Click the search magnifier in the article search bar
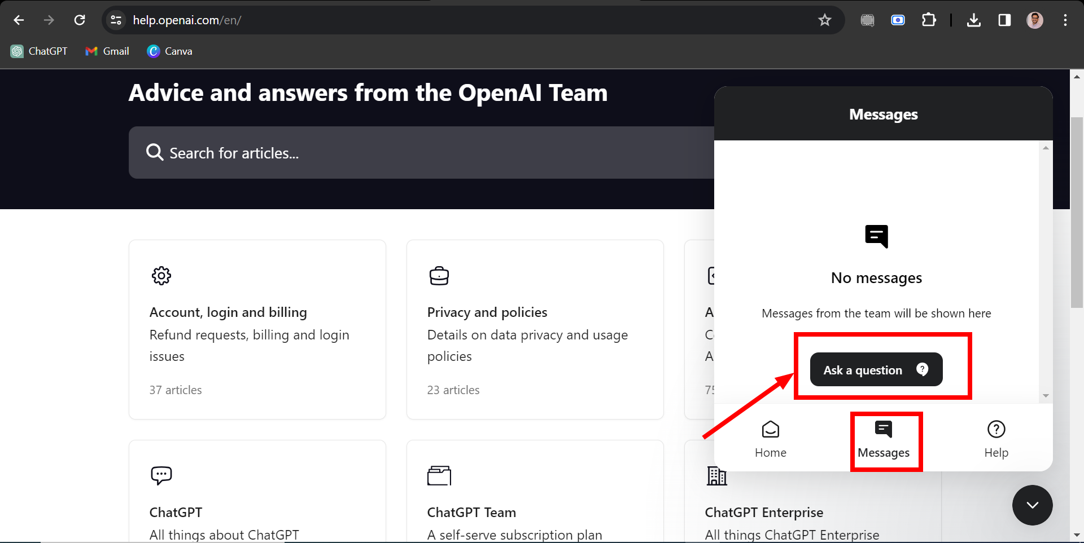The height and width of the screenshot is (543, 1084). [154, 152]
